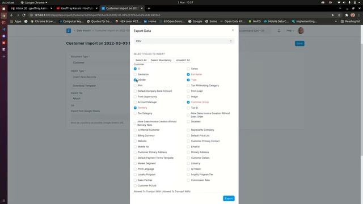Open the Chrome Brow... bookmark
The image size is (363, 204).
(43, 22)
